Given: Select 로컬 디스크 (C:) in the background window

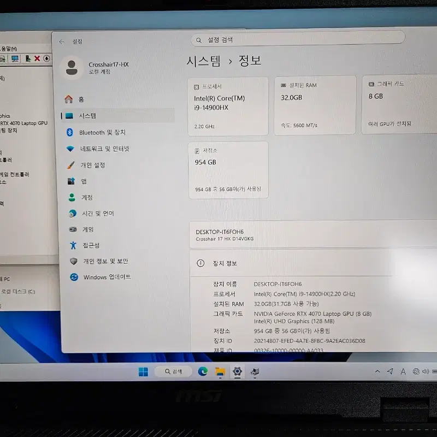Looking at the screenshot, I should tap(18, 292).
